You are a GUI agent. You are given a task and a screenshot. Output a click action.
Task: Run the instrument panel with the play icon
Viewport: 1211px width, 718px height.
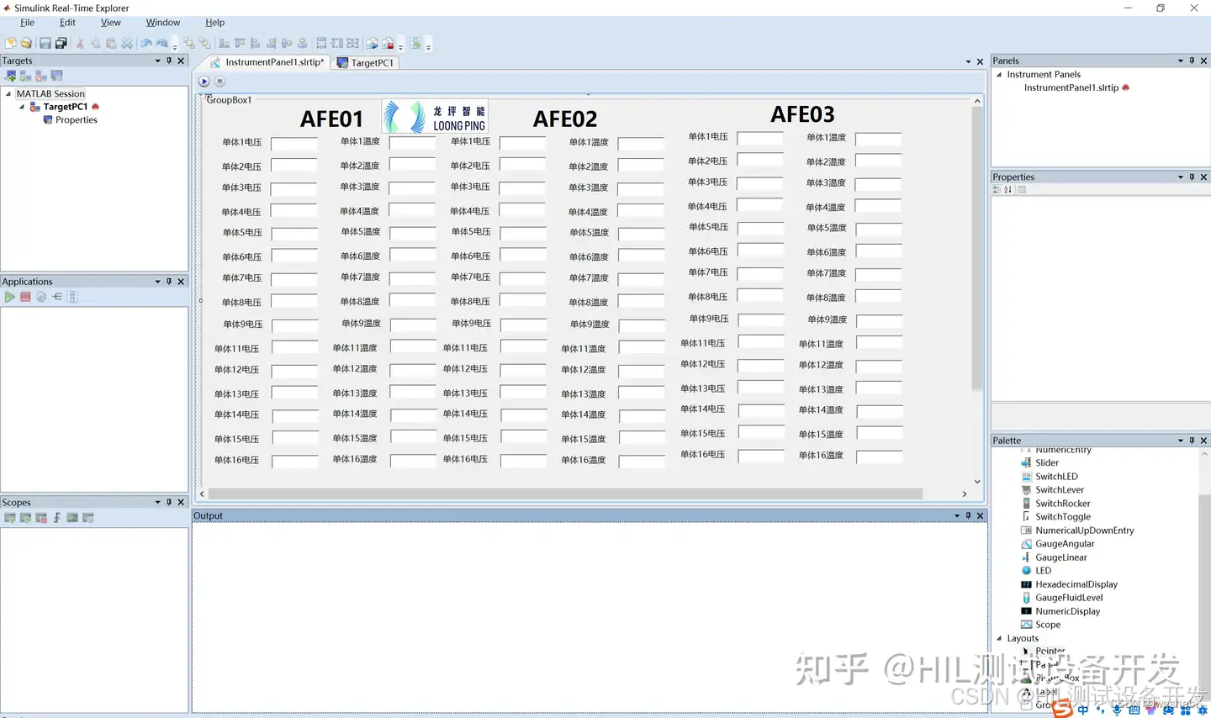204,81
